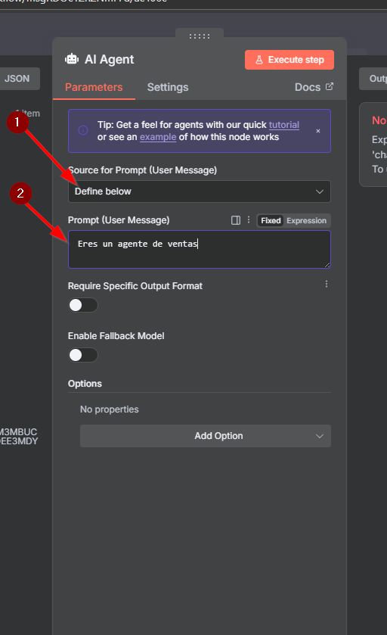Screen dimensions: 387x635
Task: Click the Options section heading
Action: pos(85,384)
